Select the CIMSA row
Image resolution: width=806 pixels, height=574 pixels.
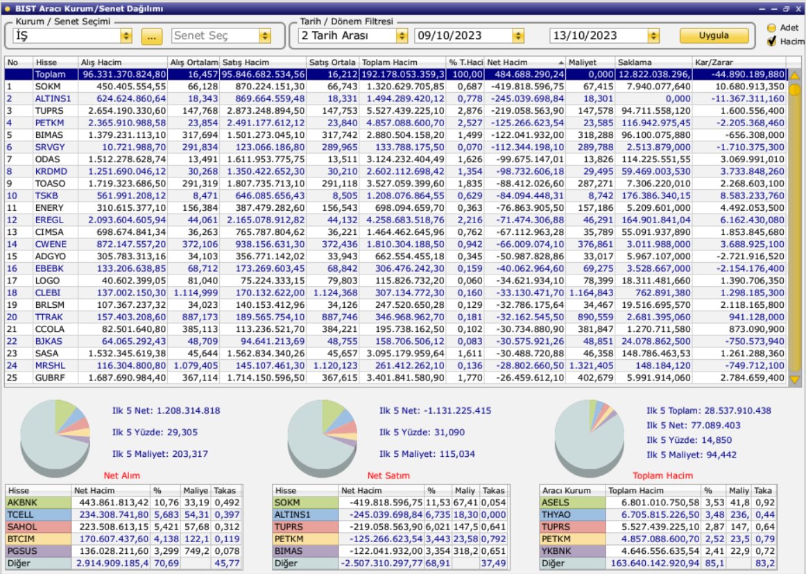coord(395,232)
